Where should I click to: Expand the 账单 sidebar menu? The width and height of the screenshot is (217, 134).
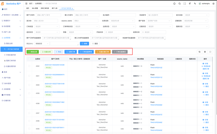(11, 72)
